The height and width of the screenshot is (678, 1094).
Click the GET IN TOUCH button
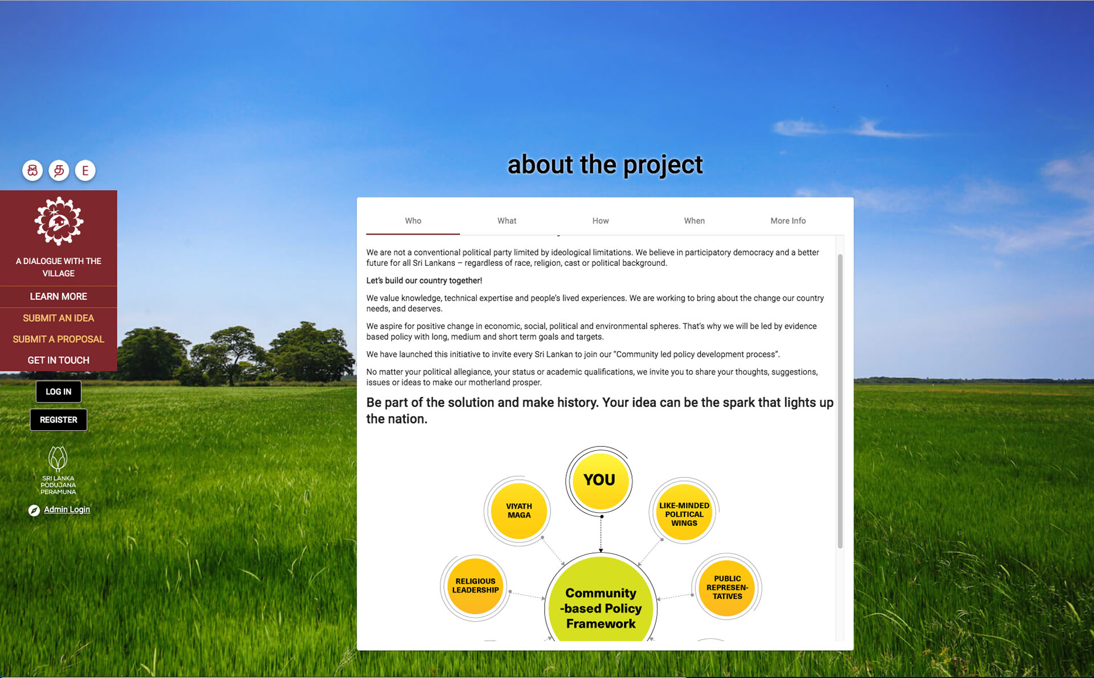[x=59, y=359]
